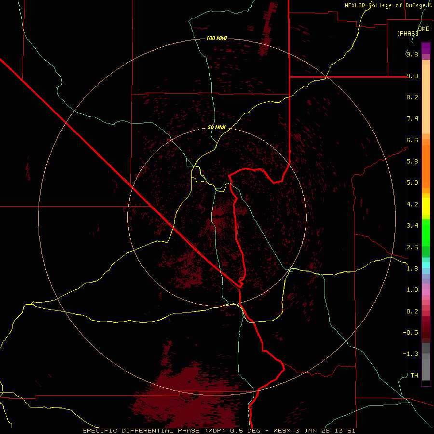Click the TH threshold legend label
This screenshot has width=434, height=434.
(414, 376)
